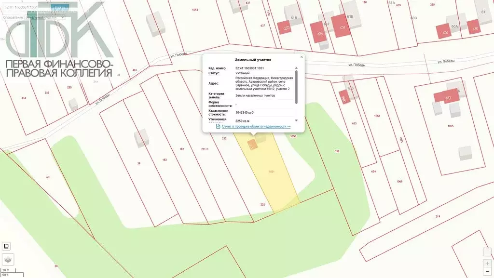Select parcel labeled 231/1
Viewport: 494px width, 278px height.
coord(205,149)
